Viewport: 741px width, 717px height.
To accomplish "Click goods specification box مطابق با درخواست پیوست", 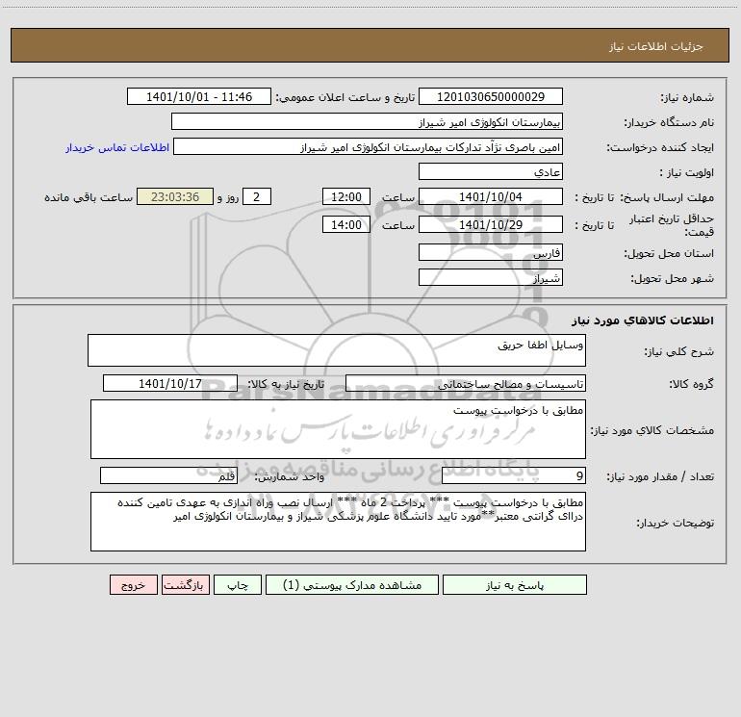I will click(x=338, y=429).
